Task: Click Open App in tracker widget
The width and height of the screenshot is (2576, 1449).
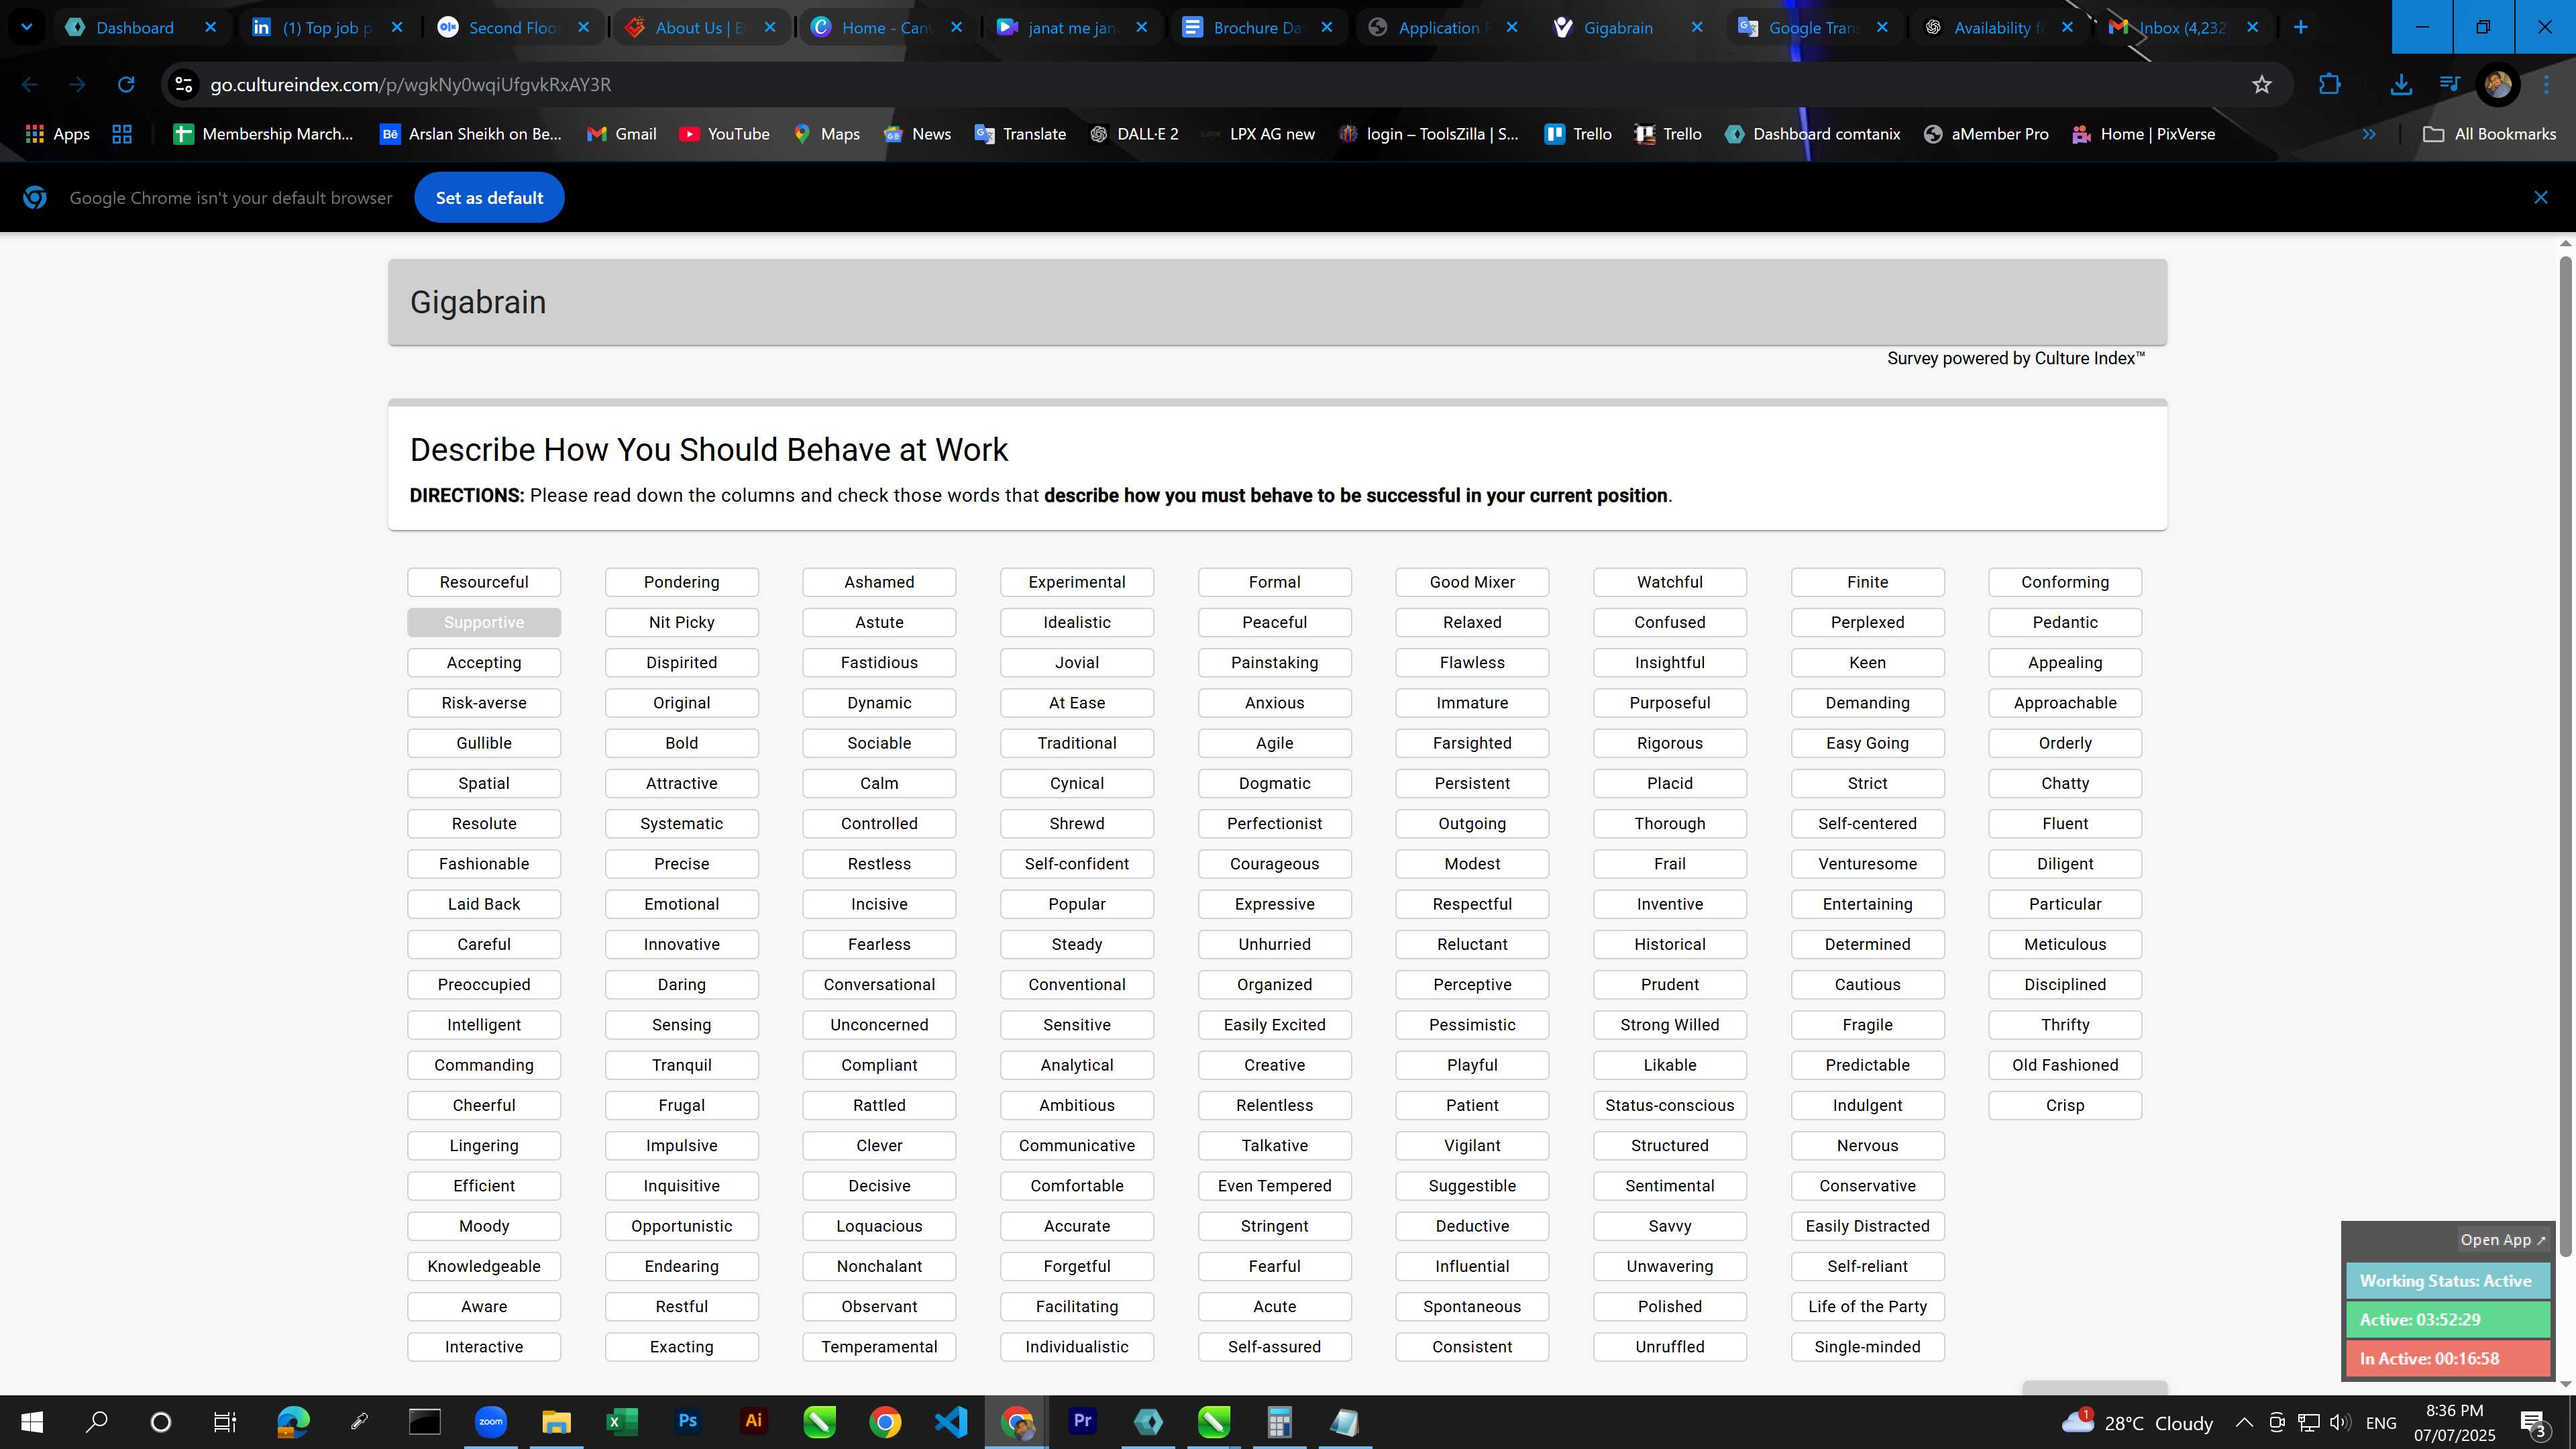Action: click(2503, 1240)
